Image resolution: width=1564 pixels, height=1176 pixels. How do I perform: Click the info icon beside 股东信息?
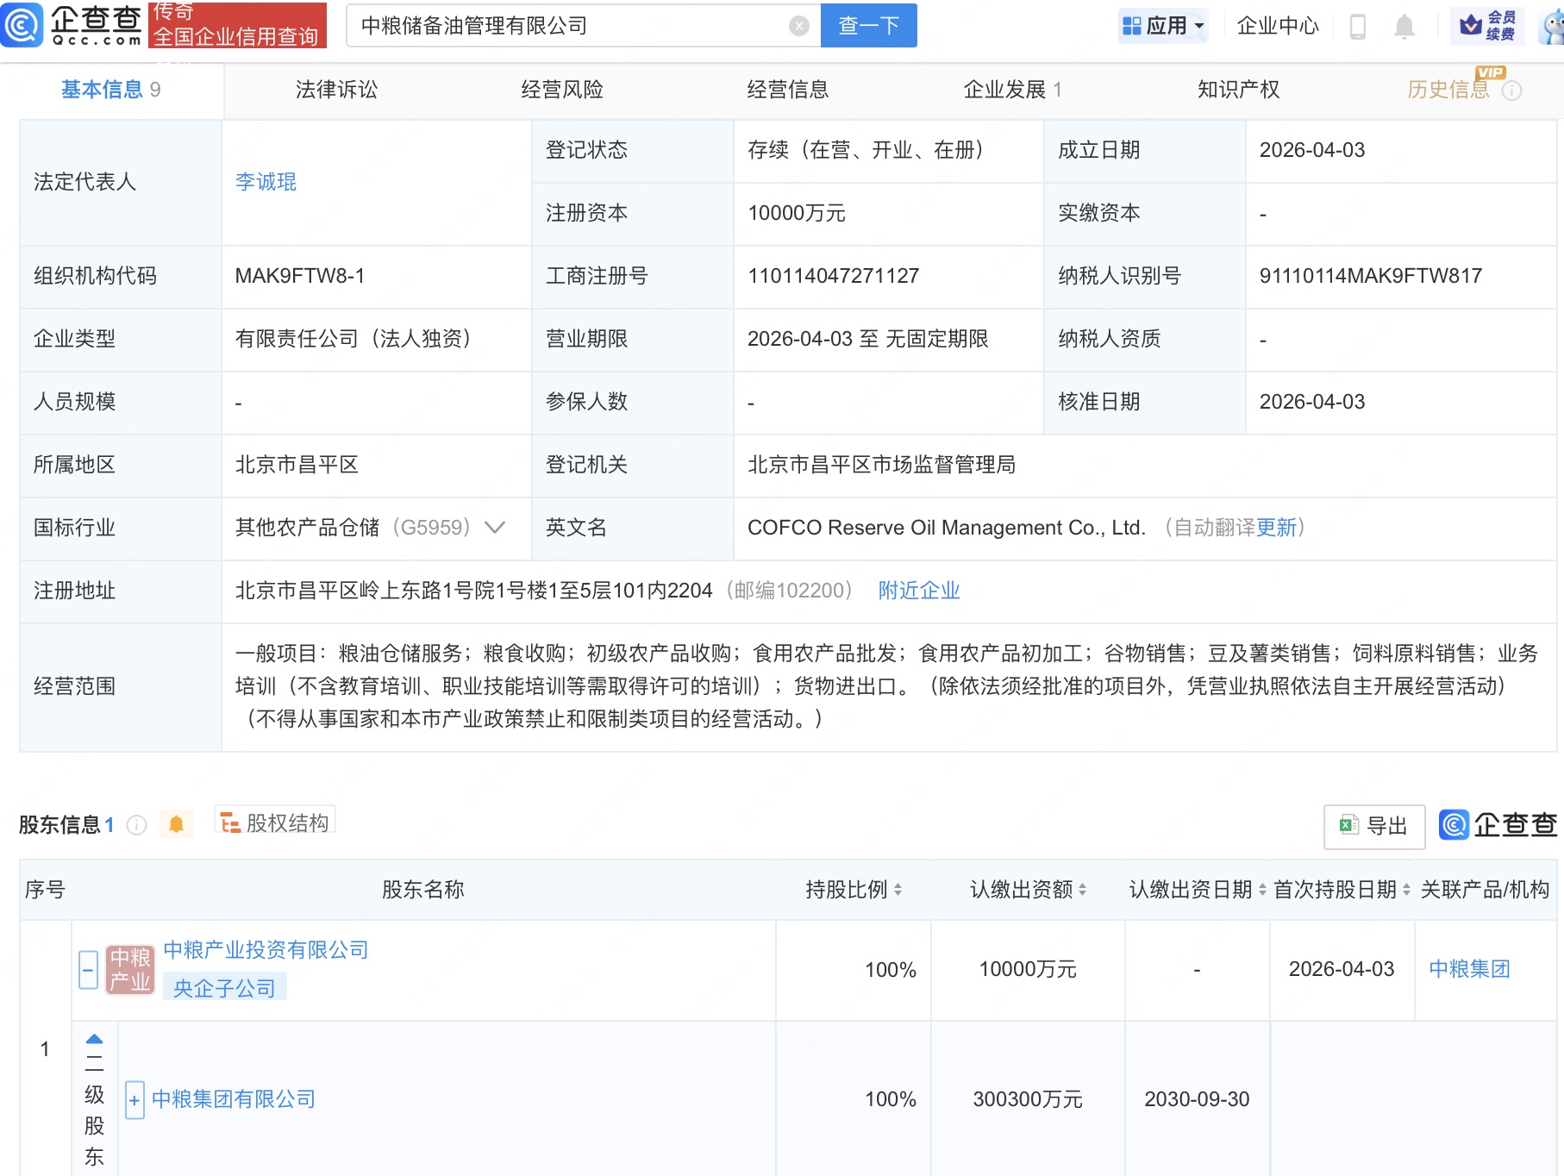click(135, 823)
